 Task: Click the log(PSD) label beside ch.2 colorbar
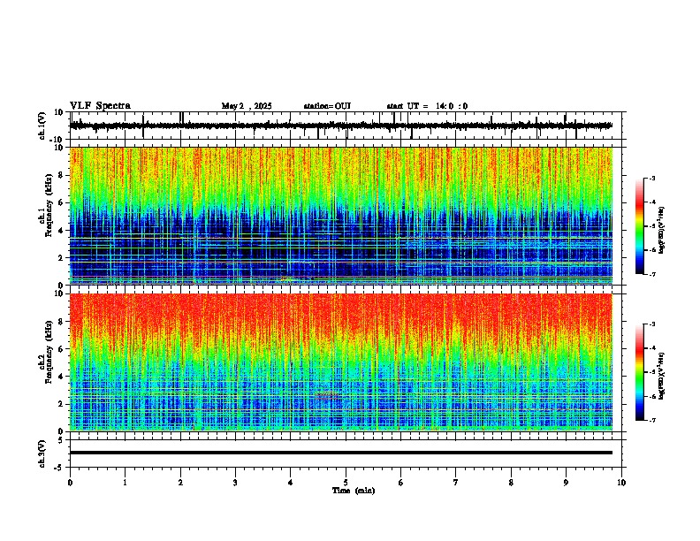point(662,376)
